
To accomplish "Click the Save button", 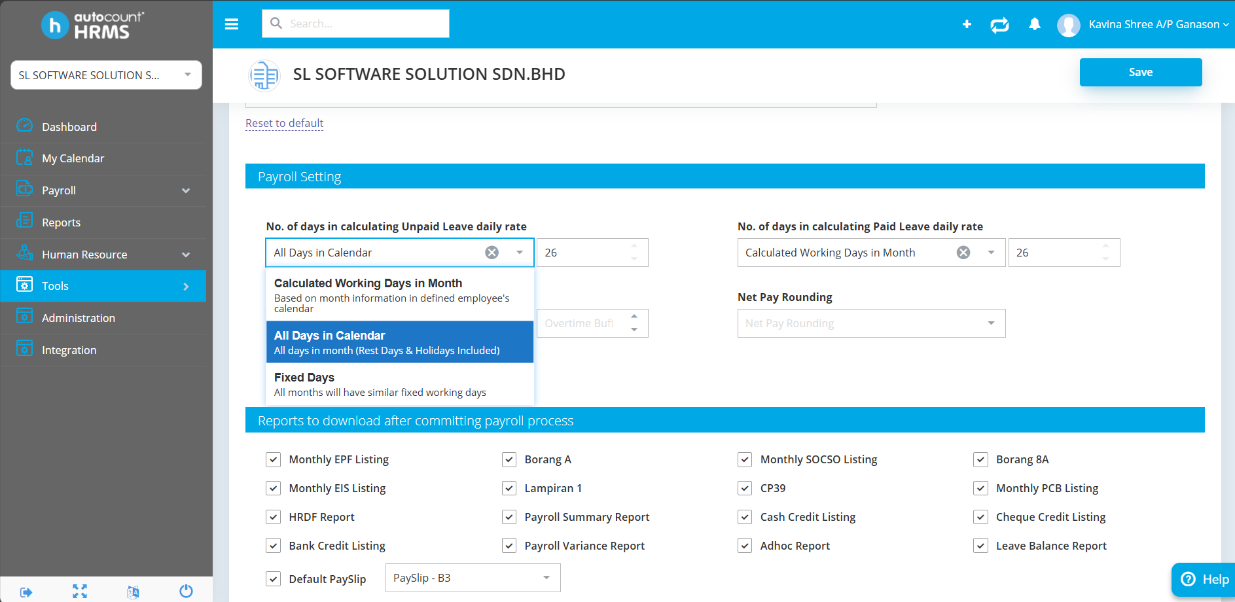I will tap(1140, 72).
